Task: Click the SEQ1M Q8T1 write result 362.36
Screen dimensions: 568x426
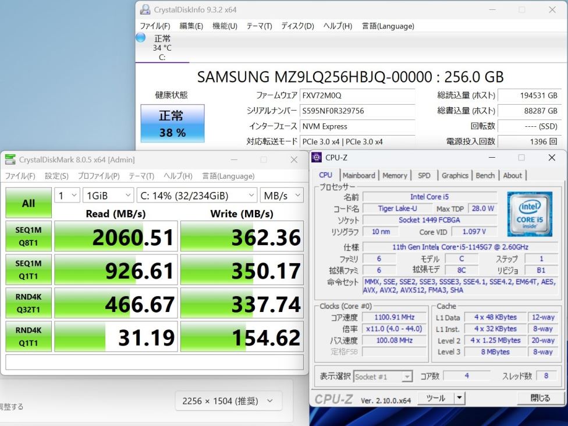Action: pos(242,236)
